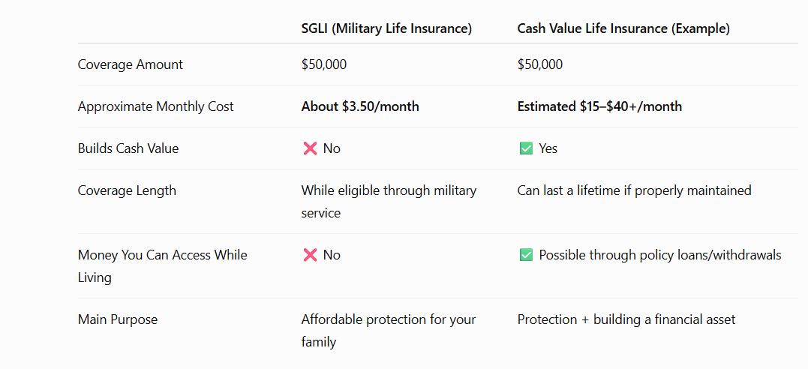Click While eligible through military service text
This screenshot has width=808, height=369.
click(389, 202)
